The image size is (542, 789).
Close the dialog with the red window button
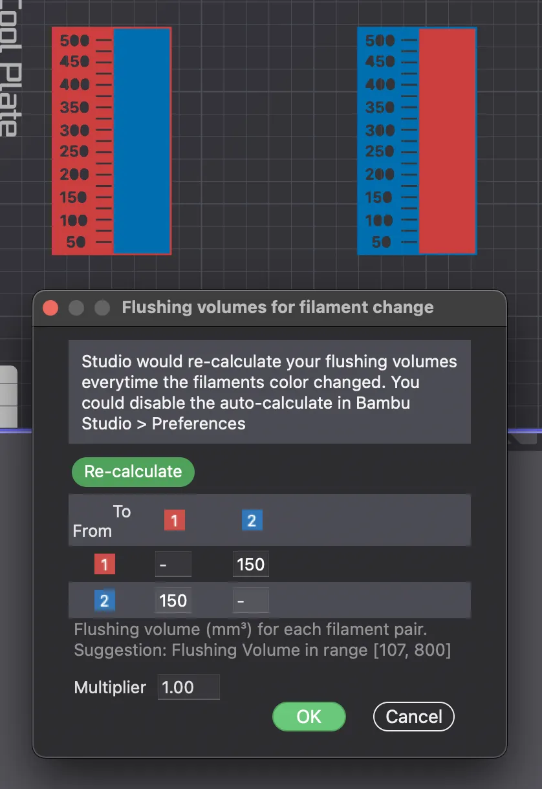tap(50, 307)
